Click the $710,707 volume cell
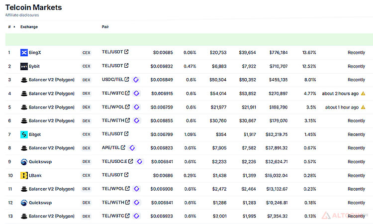The width and height of the screenshot is (373, 224). click(279, 66)
